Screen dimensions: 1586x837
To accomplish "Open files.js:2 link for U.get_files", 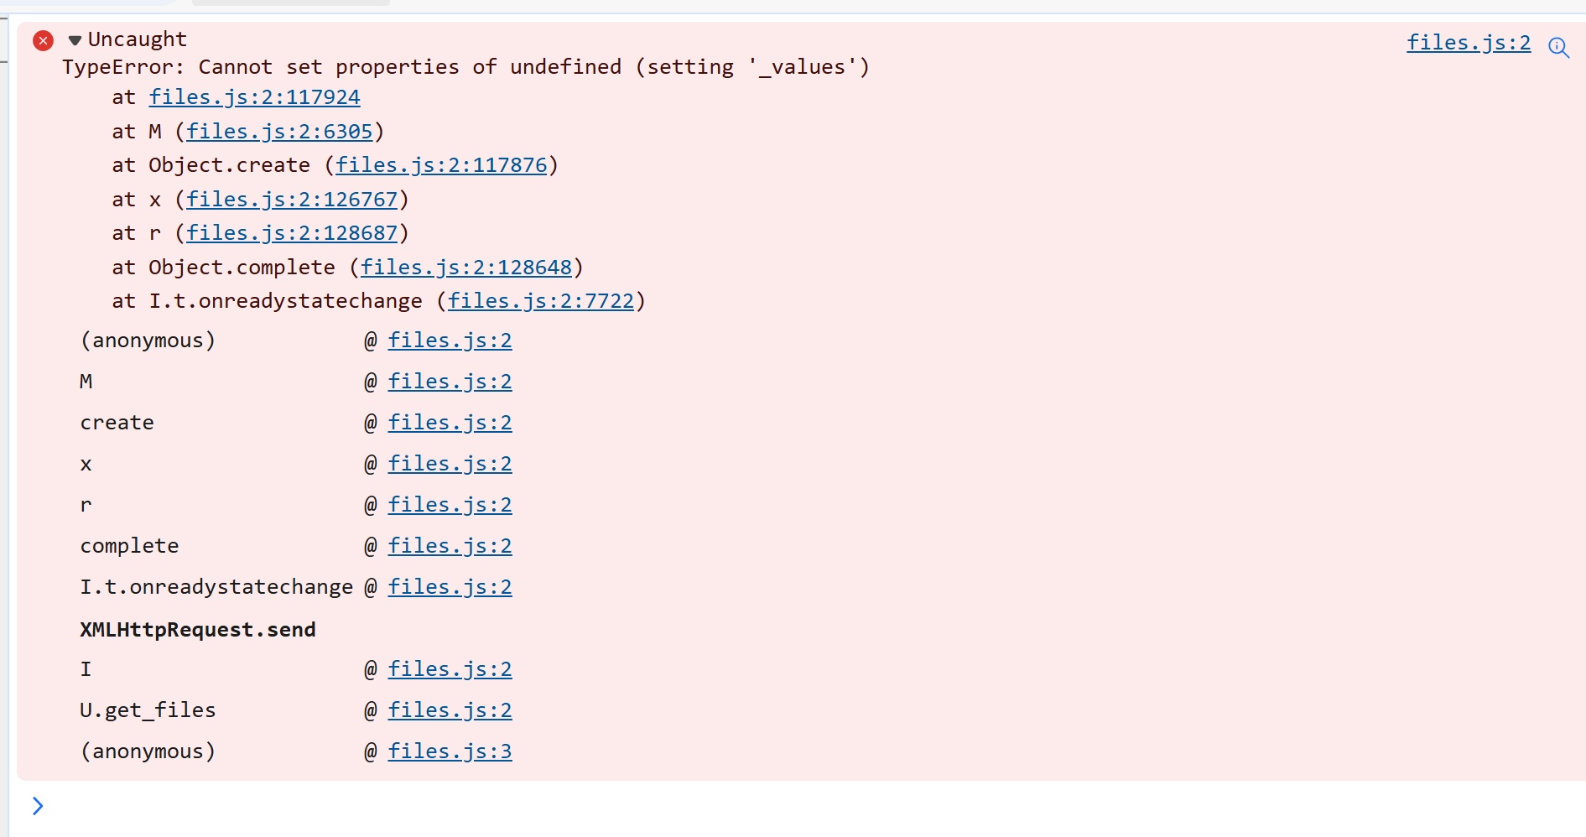I will [450, 710].
